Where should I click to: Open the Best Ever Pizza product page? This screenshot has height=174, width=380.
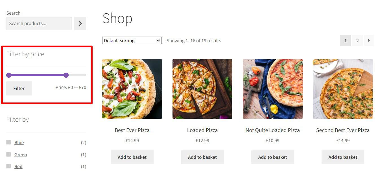pos(132,130)
